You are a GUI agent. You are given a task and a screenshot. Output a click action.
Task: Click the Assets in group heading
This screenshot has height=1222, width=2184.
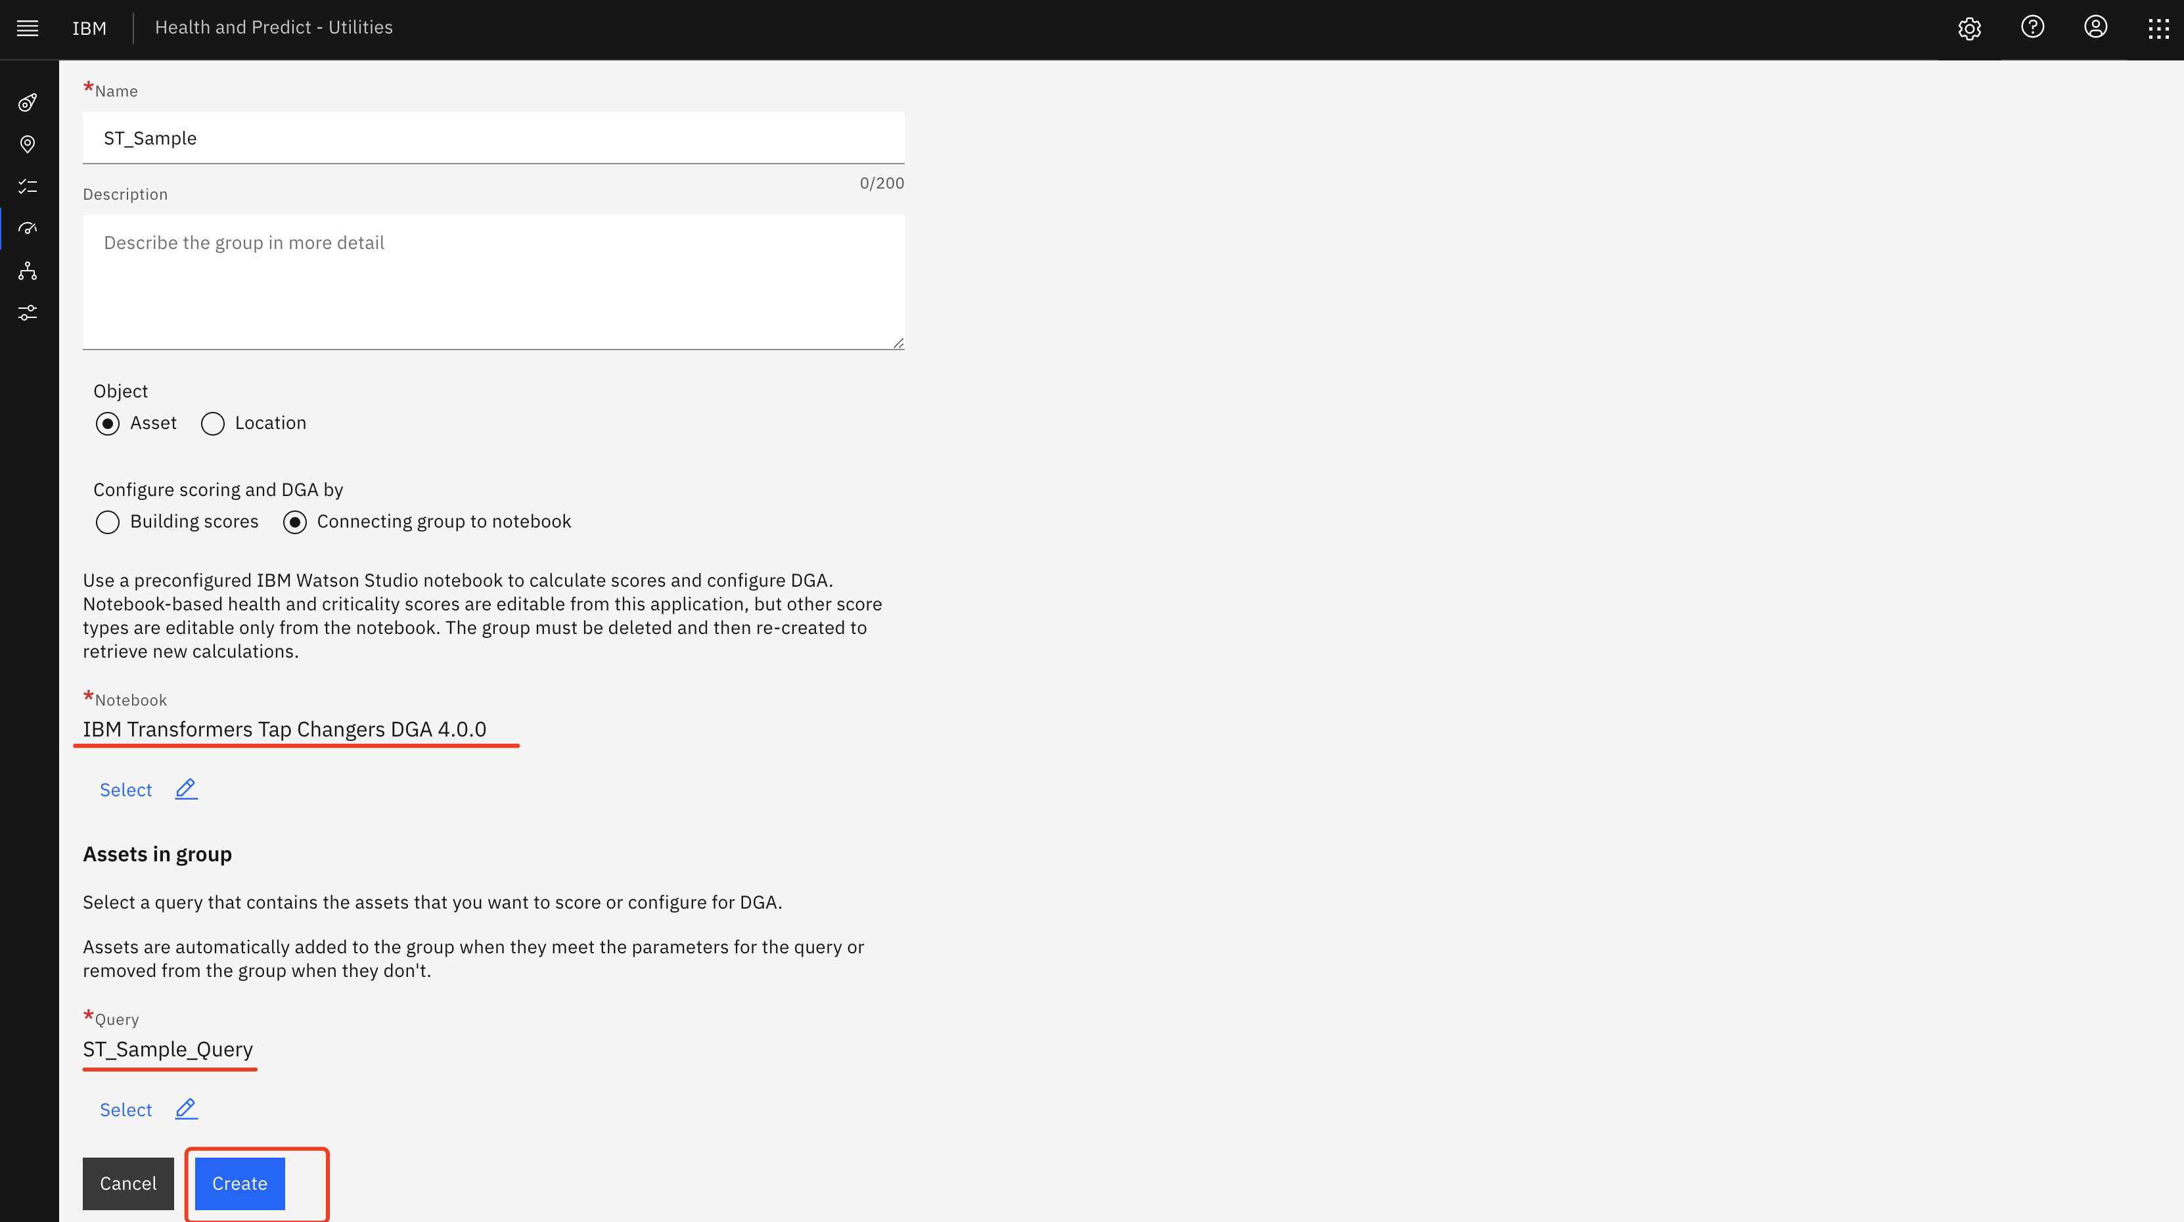coord(157,854)
